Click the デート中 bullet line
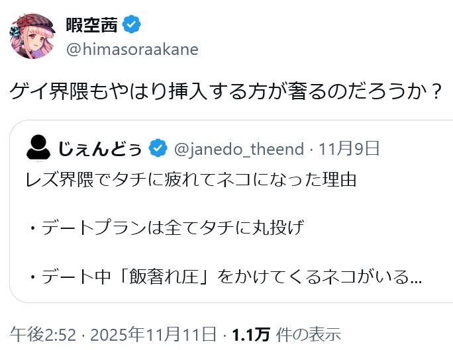The image size is (453, 350). (x=219, y=277)
